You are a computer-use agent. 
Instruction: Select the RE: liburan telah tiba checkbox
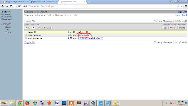click(x=26, y=38)
